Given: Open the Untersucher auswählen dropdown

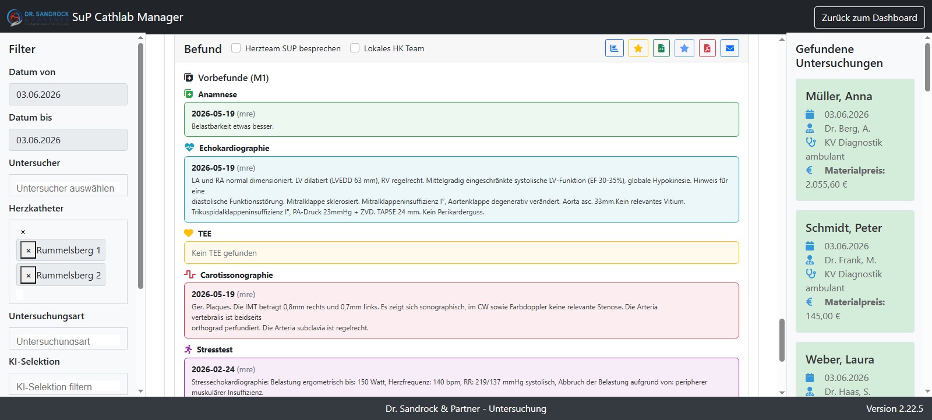Looking at the screenshot, I should pyautogui.click(x=68, y=186).
